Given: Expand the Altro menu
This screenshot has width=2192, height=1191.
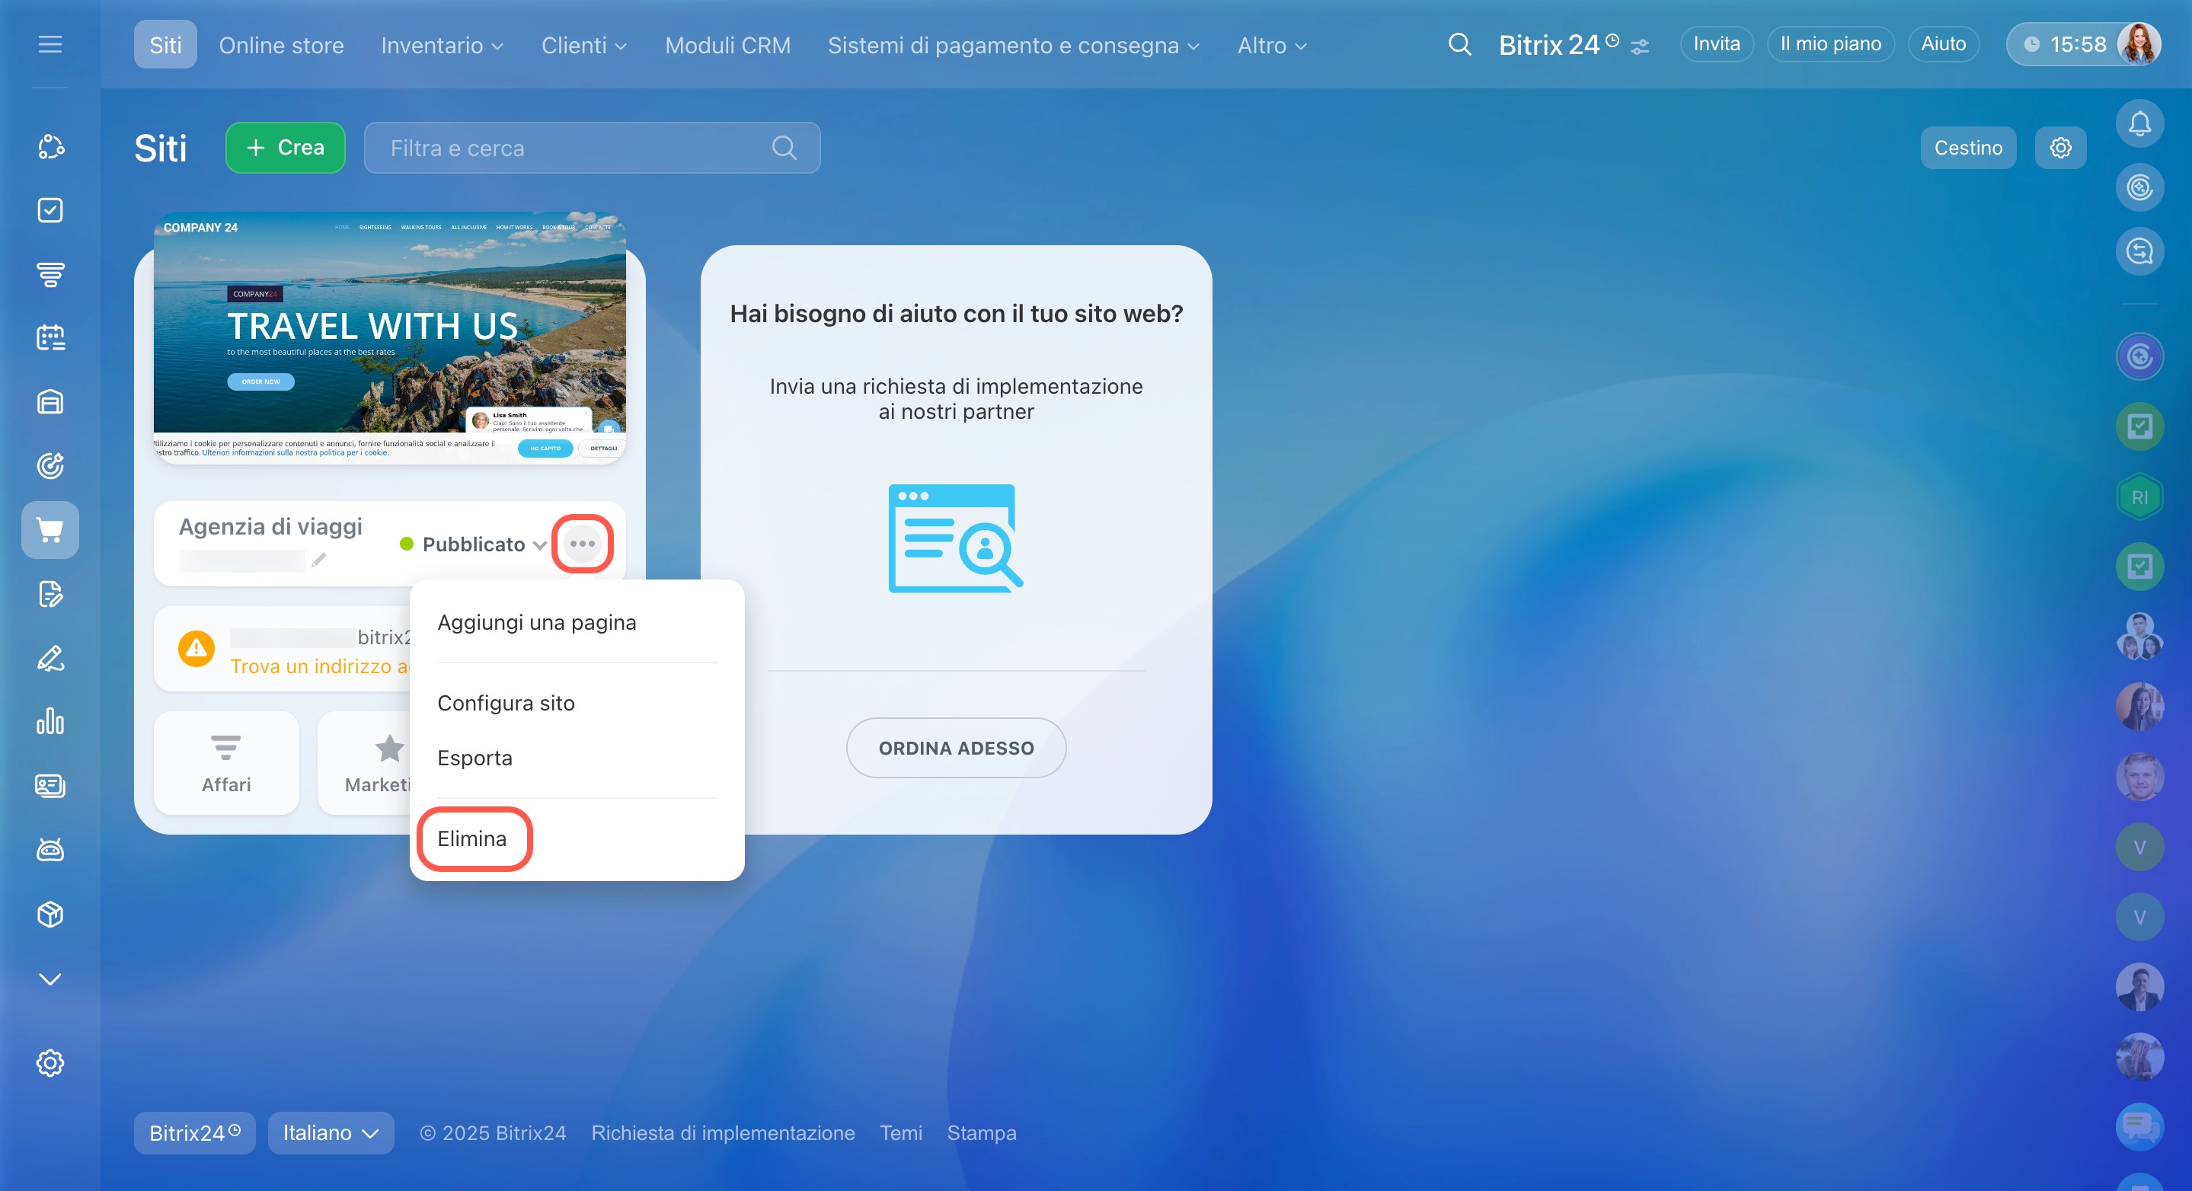Looking at the screenshot, I should coord(1271,45).
